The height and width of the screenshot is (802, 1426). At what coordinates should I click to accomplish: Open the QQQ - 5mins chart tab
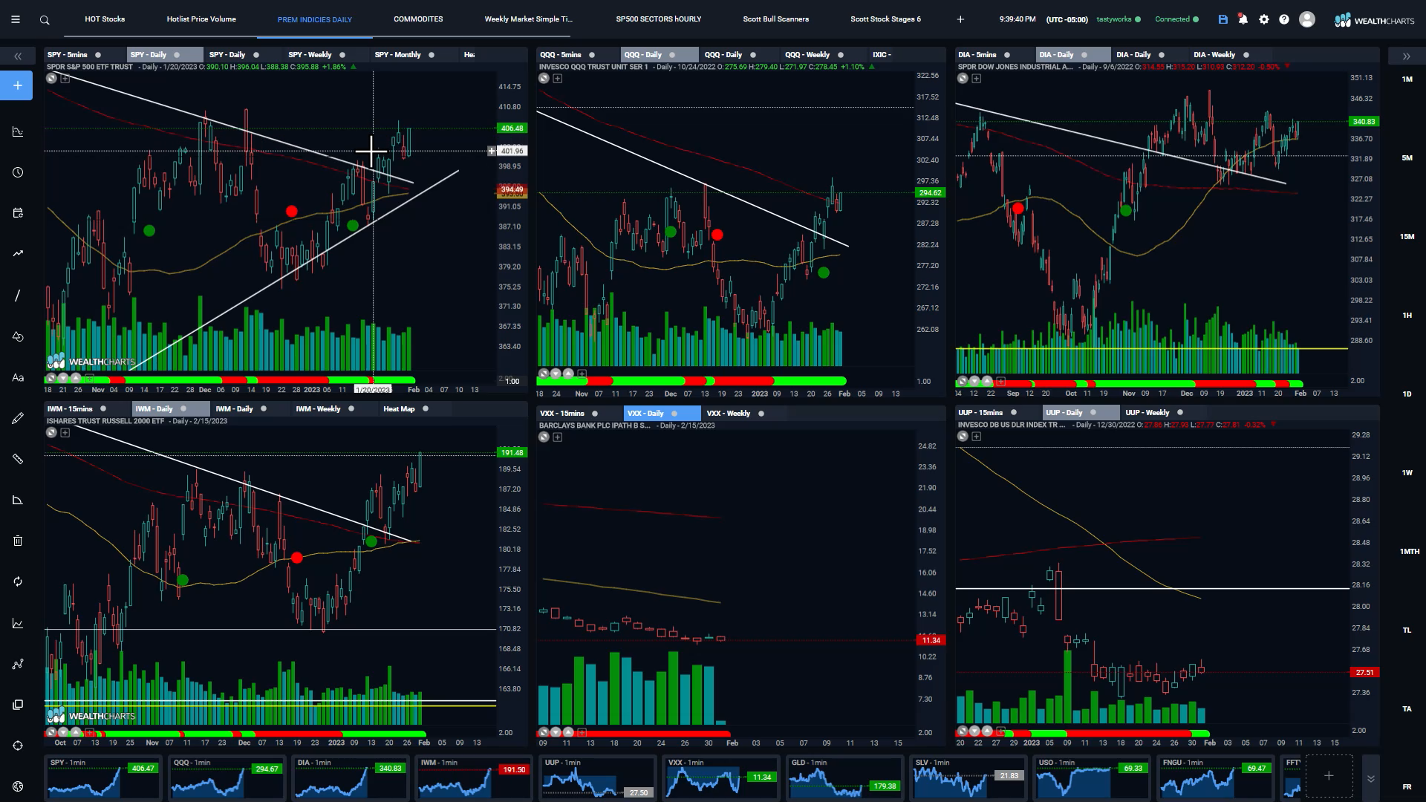tap(561, 55)
